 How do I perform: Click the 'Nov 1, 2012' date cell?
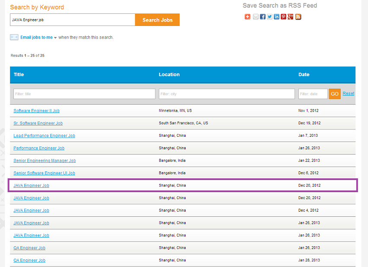pyautogui.click(x=308, y=111)
